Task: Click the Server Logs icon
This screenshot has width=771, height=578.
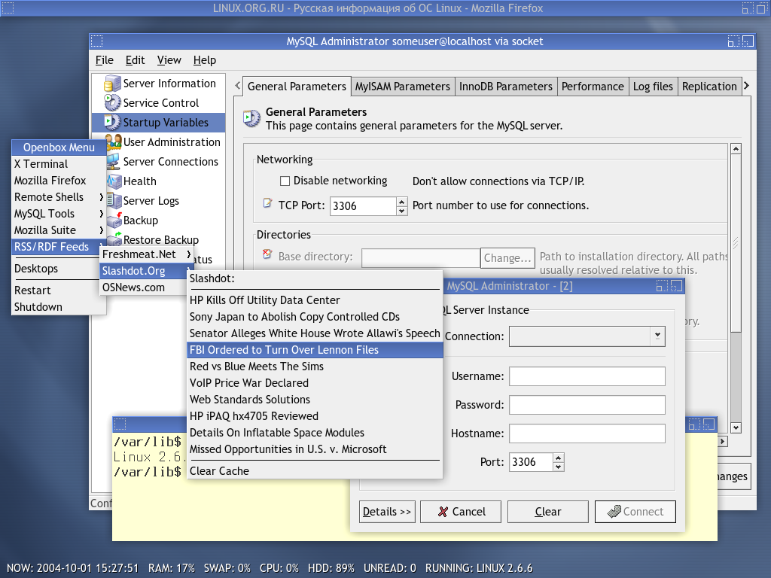Action: tap(114, 200)
